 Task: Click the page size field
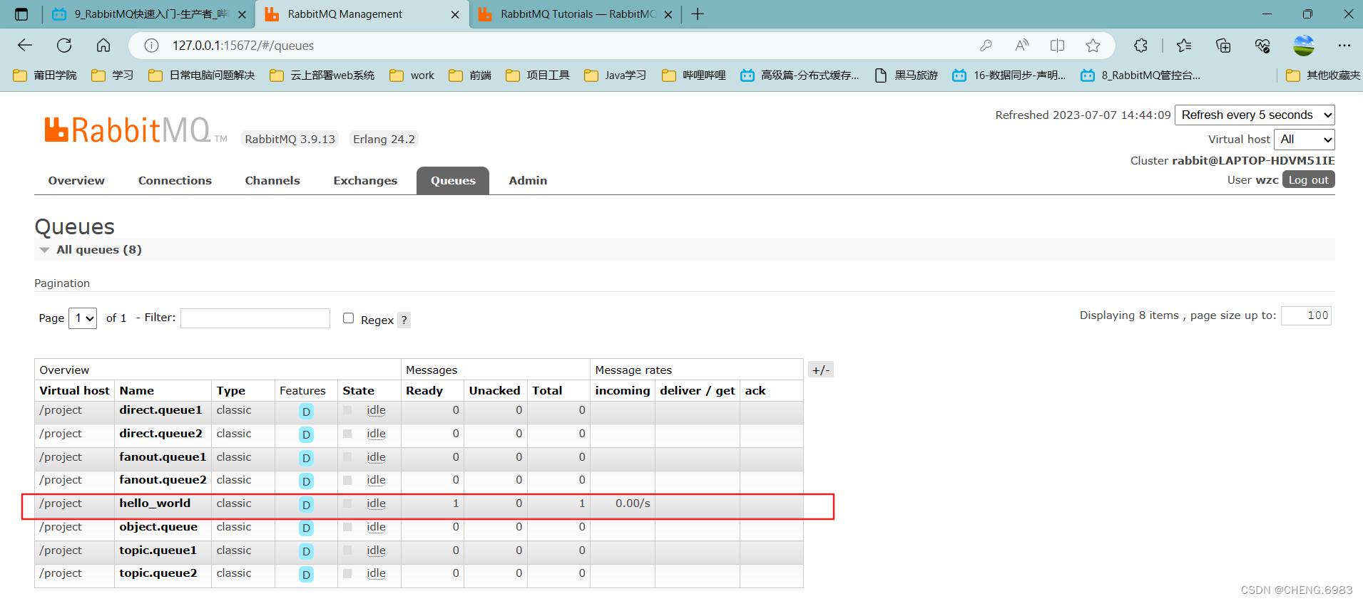(1306, 315)
